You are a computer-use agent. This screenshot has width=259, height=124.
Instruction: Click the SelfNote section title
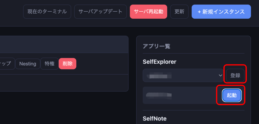click(155, 118)
